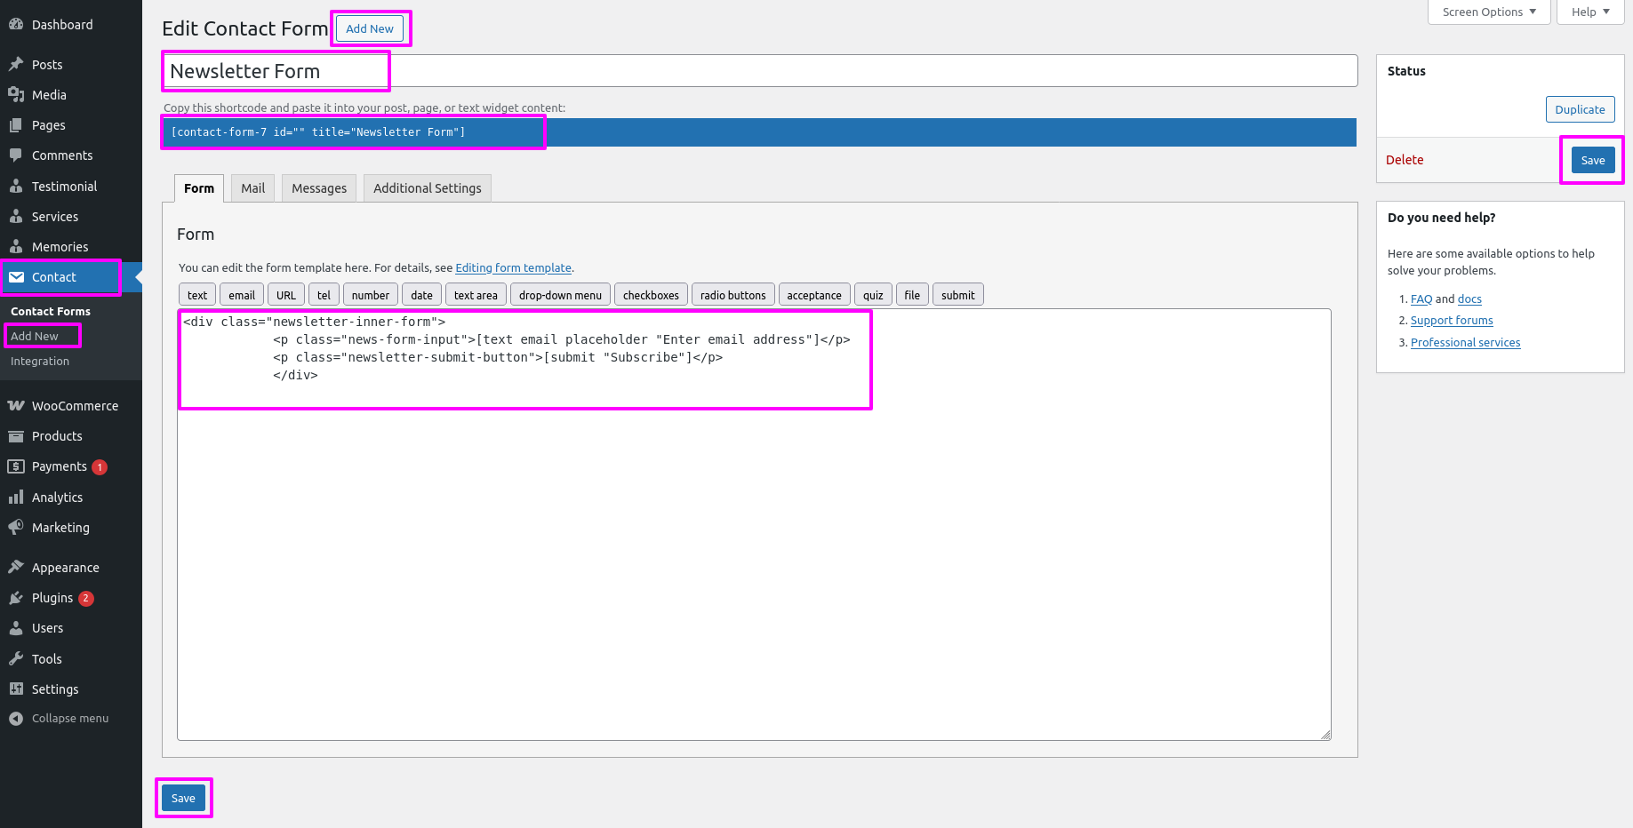This screenshot has height=828, width=1633.
Task: Click the Appearance paintbrush icon
Action: pos(16,568)
